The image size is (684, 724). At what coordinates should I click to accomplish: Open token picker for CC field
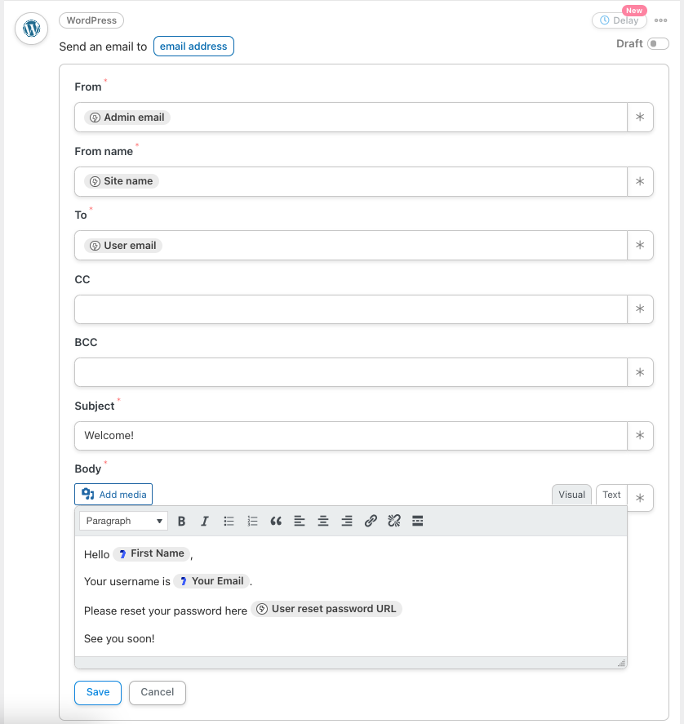tap(640, 309)
